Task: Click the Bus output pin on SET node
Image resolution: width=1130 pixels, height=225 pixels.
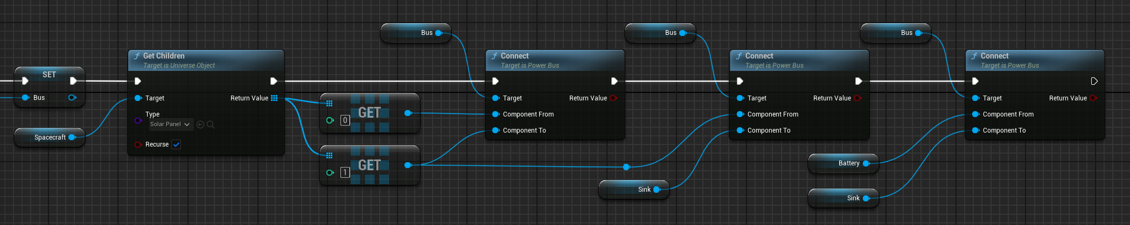Action: [72, 98]
